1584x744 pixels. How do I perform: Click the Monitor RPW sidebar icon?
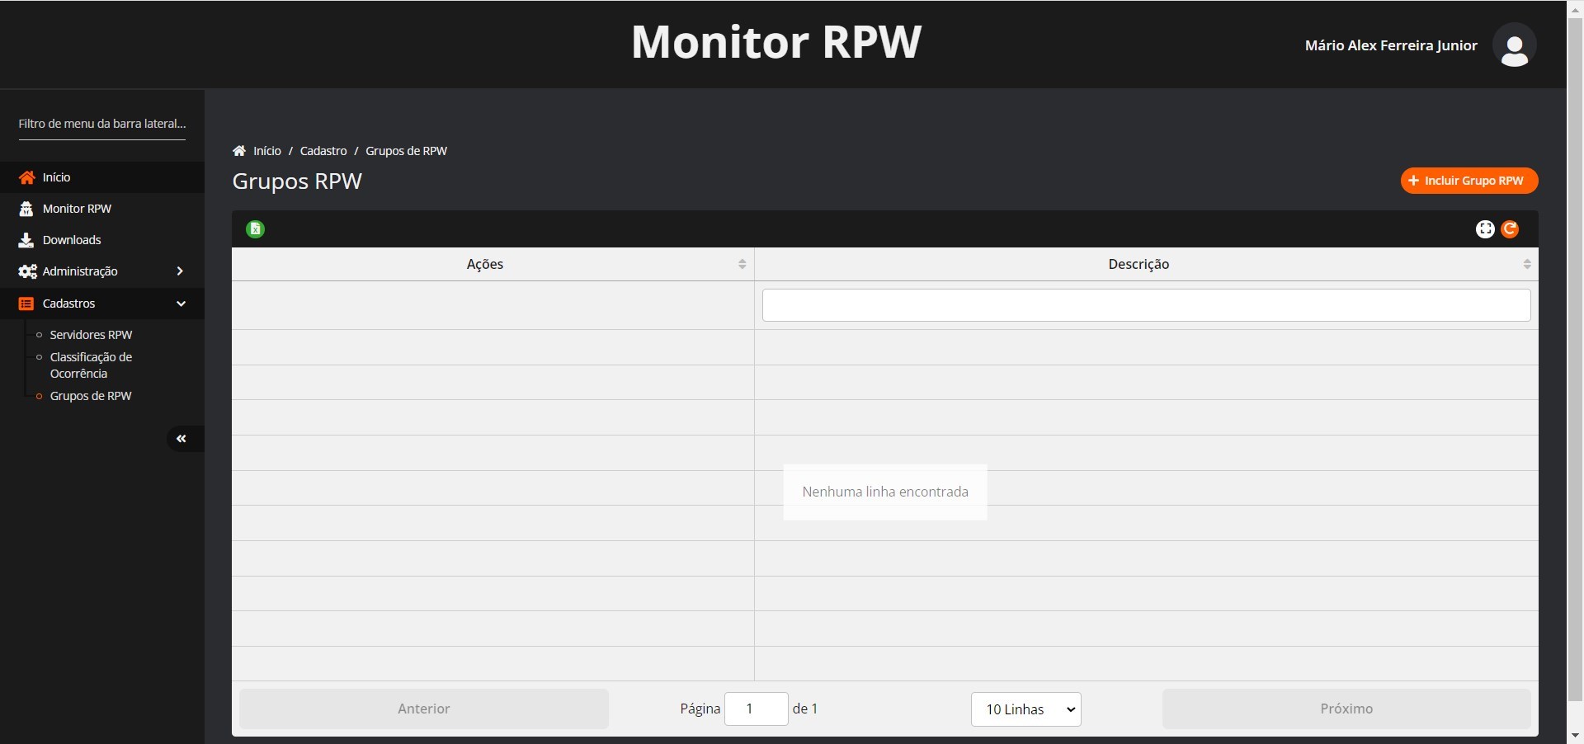pos(26,209)
